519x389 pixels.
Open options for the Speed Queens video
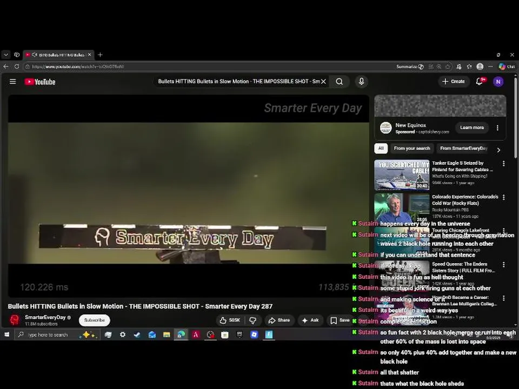[503, 265]
